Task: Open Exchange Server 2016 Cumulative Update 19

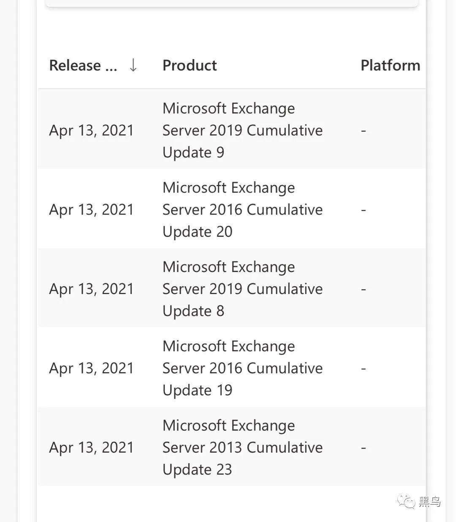Action: coord(242,368)
